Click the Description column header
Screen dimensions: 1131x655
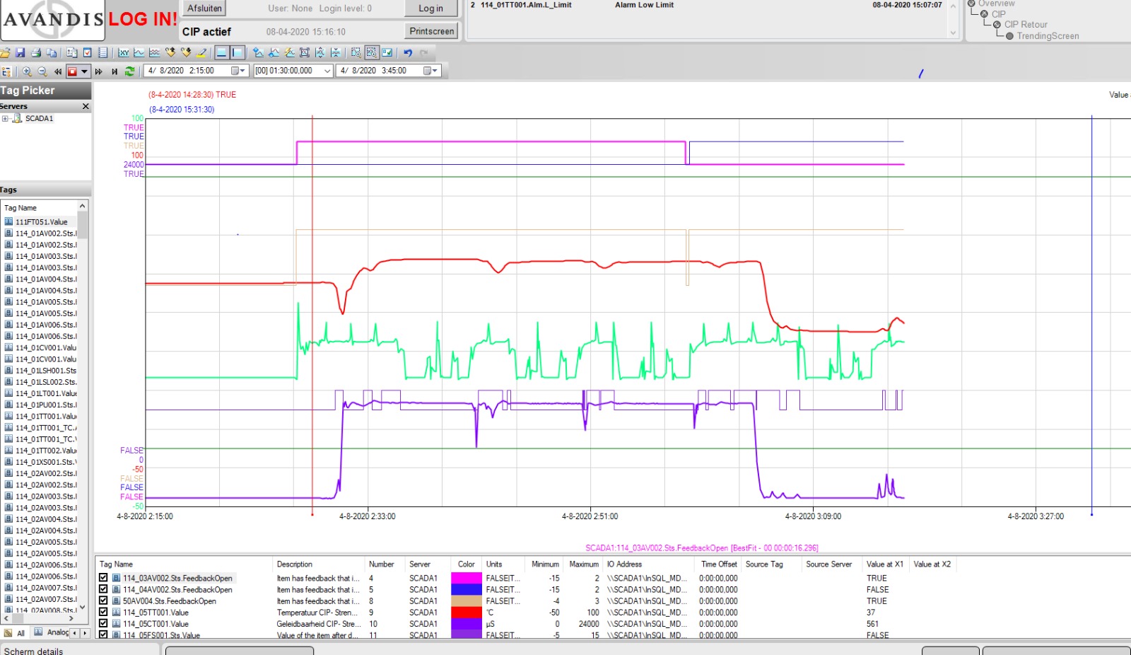pyautogui.click(x=319, y=564)
